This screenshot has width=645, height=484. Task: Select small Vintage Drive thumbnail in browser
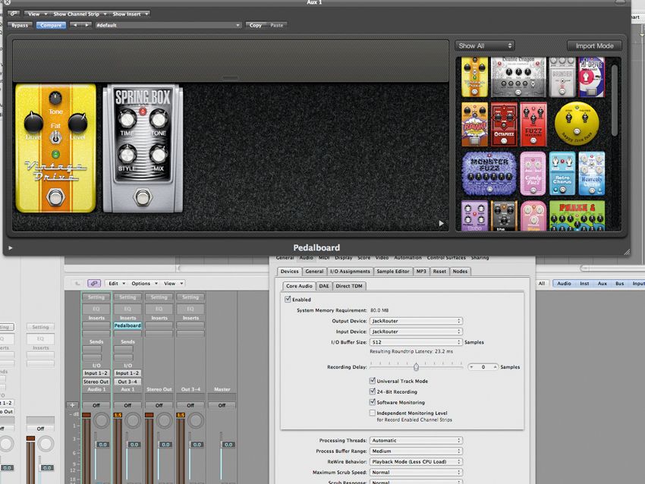[x=475, y=77]
